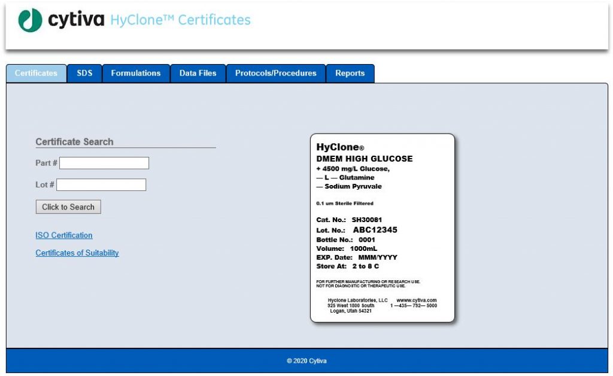Image resolution: width=613 pixels, height=376 pixels.
Task: Click the HyClone sample bottle label image
Action: 383,228
